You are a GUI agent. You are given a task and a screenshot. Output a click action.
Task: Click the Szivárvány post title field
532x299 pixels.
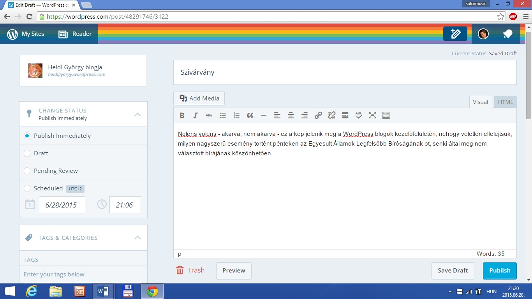click(x=345, y=72)
